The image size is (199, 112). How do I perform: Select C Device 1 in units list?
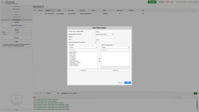coord(73,57)
